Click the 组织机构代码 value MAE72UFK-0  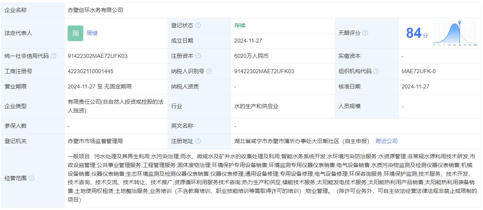[418, 71]
